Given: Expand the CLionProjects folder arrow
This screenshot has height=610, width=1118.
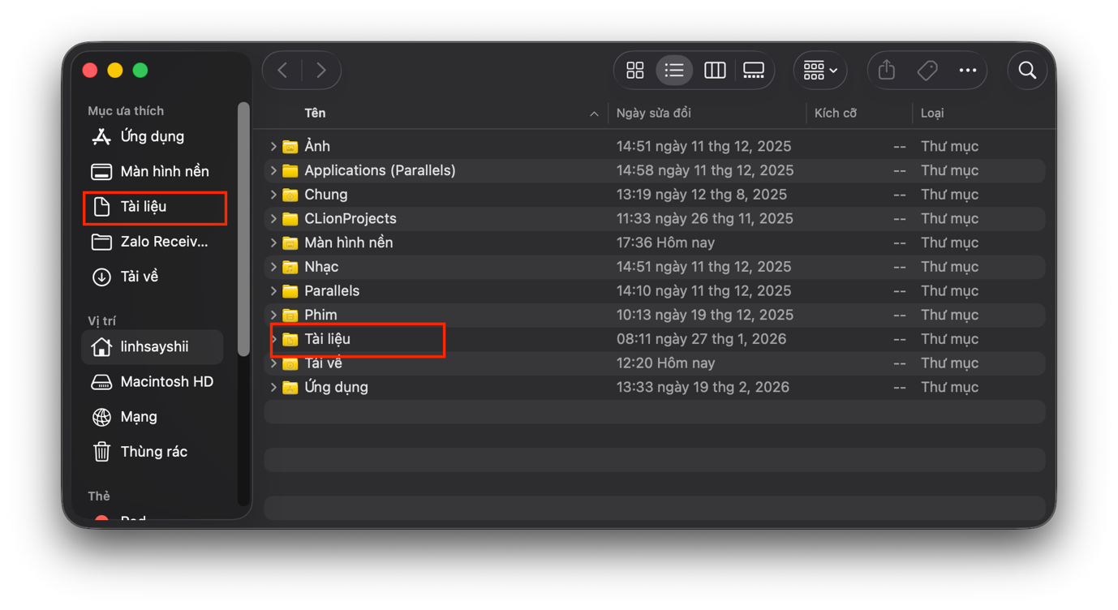Looking at the screenshot, I should point(273,219).
